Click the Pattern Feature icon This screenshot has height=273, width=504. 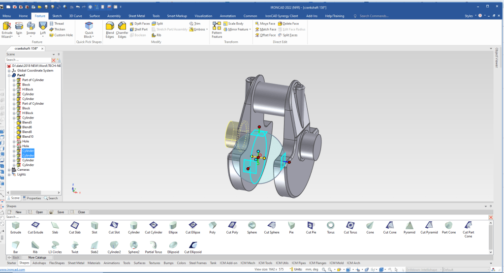point(217,29)
